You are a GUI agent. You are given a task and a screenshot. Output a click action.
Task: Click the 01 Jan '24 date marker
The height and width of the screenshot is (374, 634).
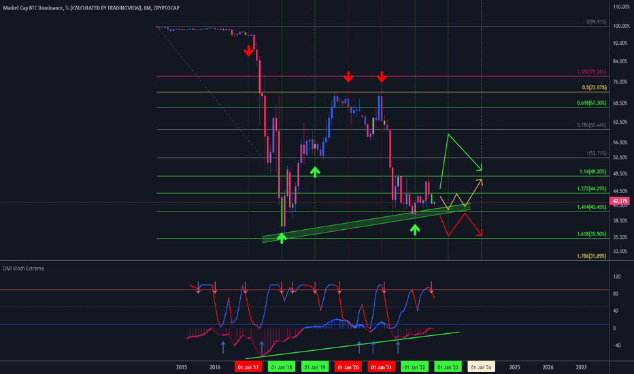[481, 367]
